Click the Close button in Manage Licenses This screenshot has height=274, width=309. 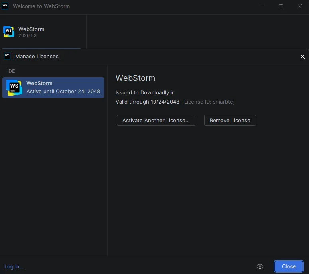289,266
